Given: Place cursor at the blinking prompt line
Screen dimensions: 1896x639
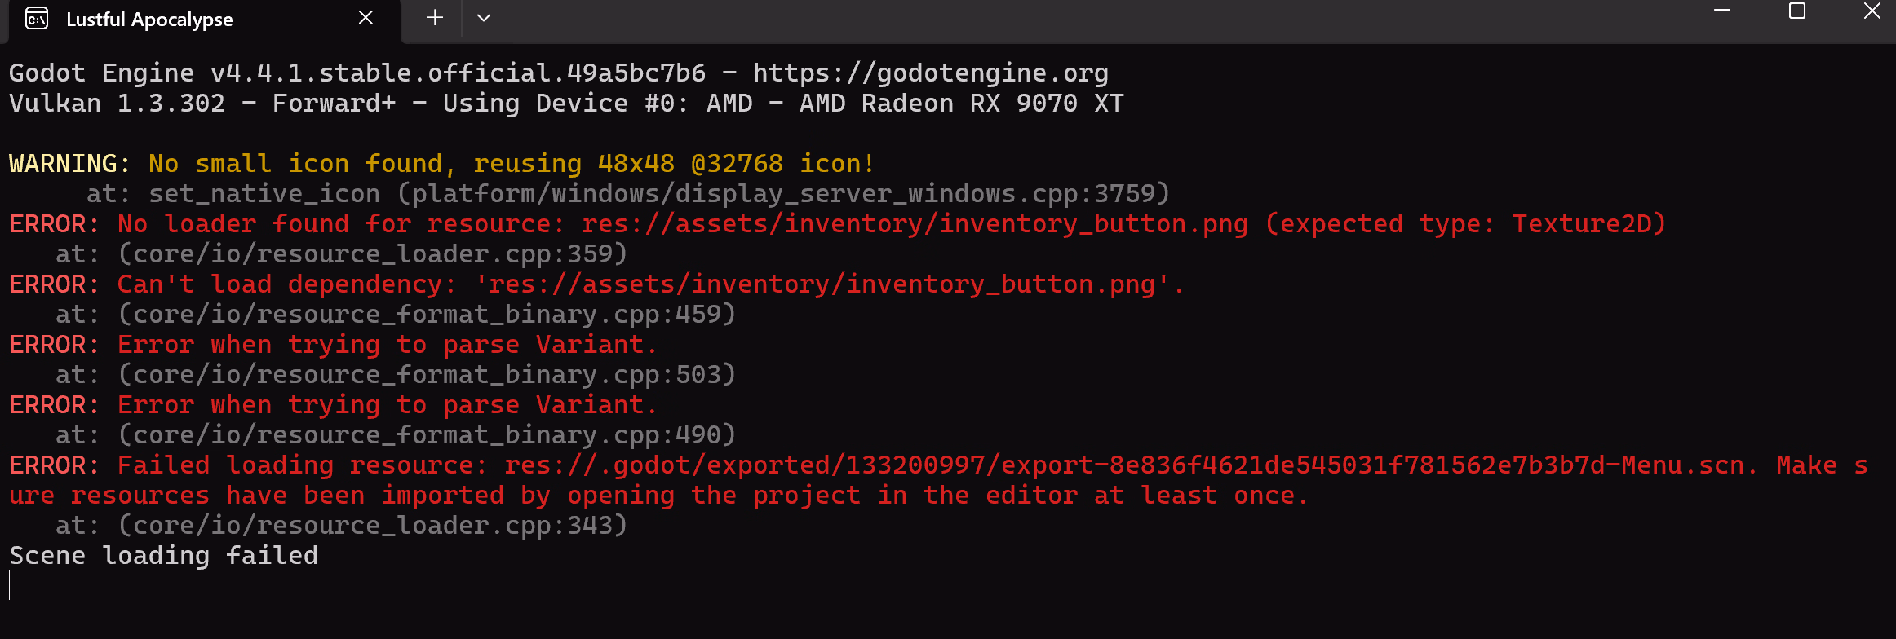Looking at the screenshot, I should (x=10, y=585).
